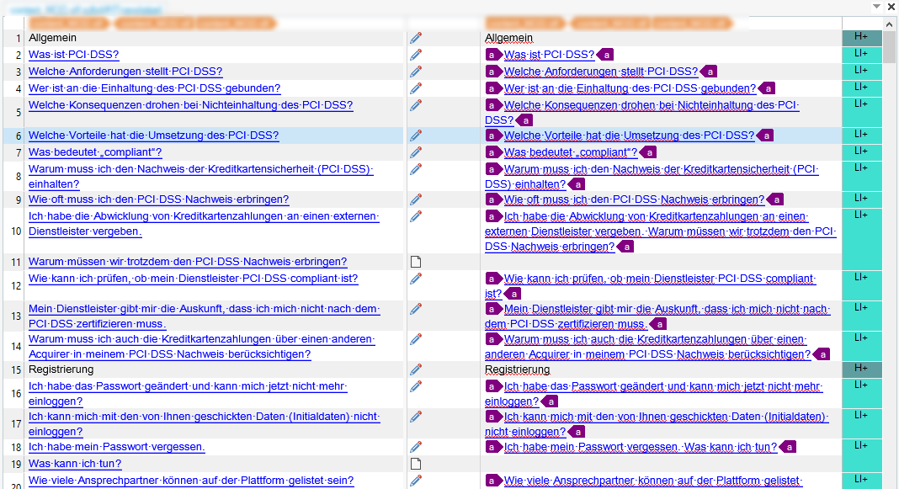Click the pencil status icon for segment 3

(x=416, y=72)
